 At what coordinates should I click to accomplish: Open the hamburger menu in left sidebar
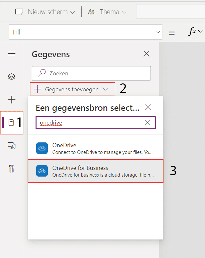(12, 53)
